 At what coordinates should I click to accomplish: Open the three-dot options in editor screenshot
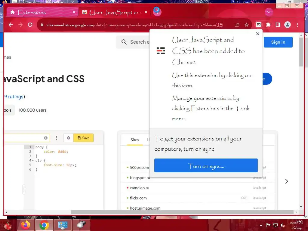coord(57,138)
